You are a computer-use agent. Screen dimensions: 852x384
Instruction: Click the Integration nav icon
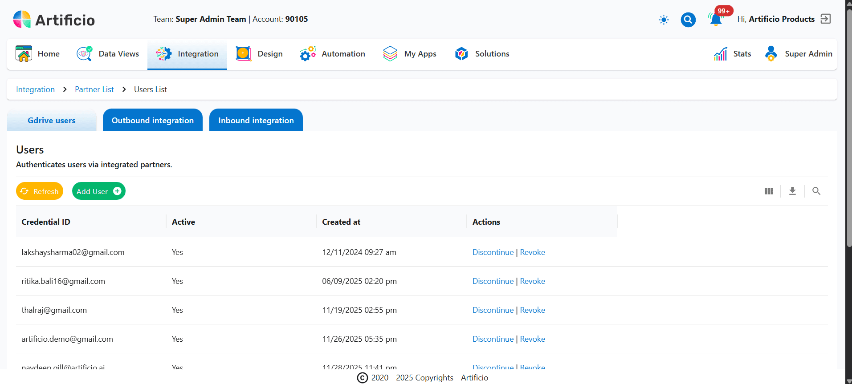pyautogui.click(x=163, y=54)
